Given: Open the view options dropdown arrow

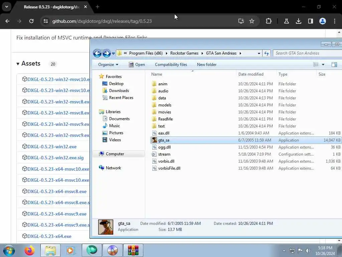Looking at the screenshot, I should click(x=323, y=65).
